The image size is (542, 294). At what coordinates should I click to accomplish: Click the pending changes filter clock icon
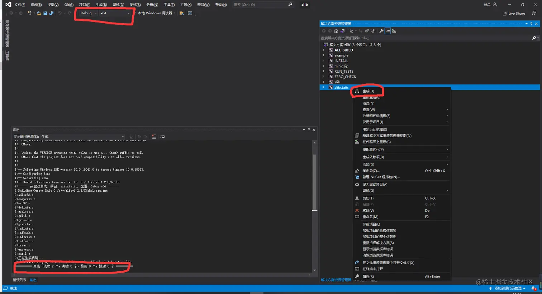point(351,31)
